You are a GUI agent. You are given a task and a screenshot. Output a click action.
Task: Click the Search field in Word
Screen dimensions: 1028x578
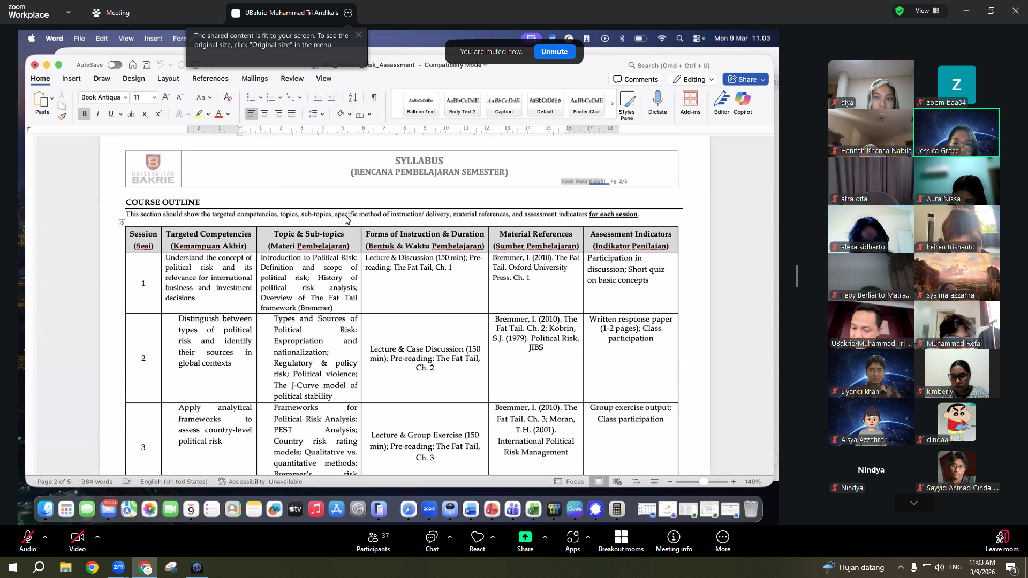coord(669,65)
